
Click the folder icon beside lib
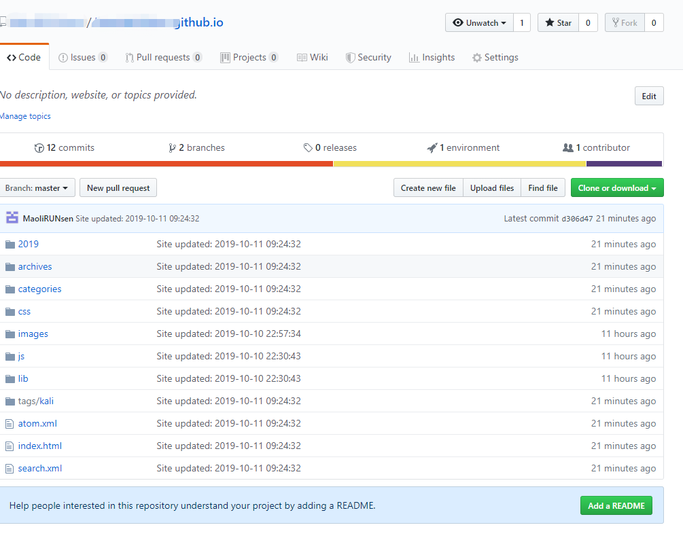pyautogui.click(x=10, y=378)
